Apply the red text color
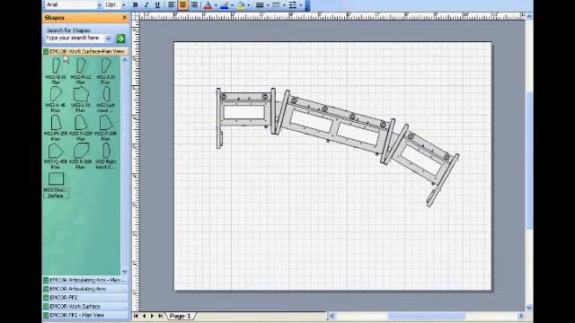Image resolution: width=575 pixels, height=323 pixels. point(208,4)
